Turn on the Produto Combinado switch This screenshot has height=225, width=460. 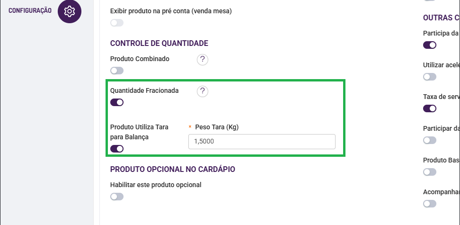click(117, 71)
